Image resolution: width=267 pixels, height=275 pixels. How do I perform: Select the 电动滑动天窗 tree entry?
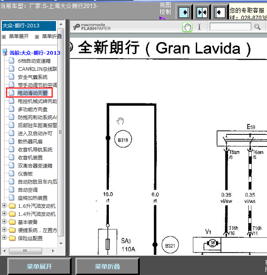click(33, 93)
